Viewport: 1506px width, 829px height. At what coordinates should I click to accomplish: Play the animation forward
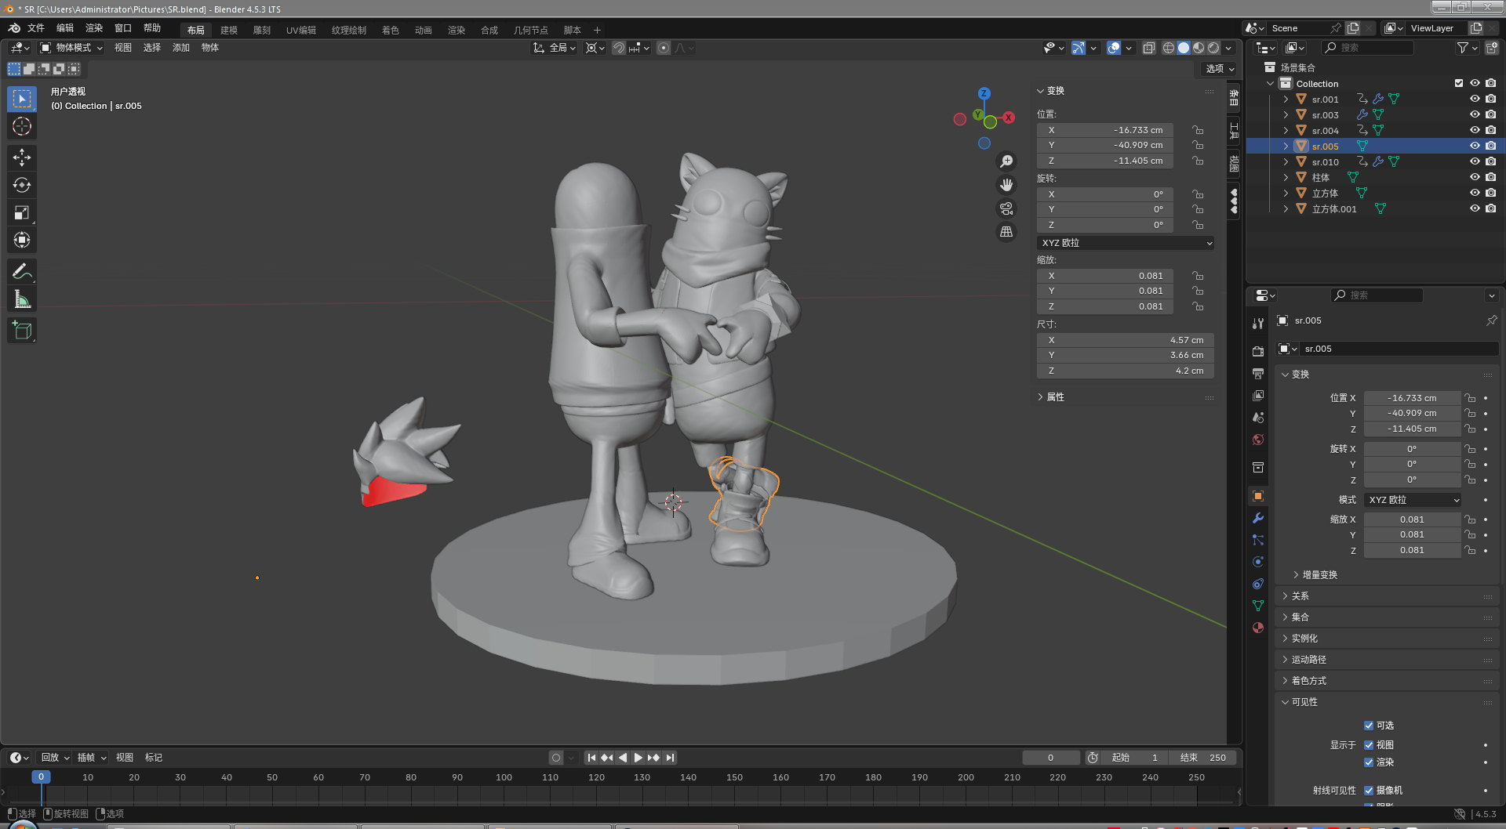(638, 758)
